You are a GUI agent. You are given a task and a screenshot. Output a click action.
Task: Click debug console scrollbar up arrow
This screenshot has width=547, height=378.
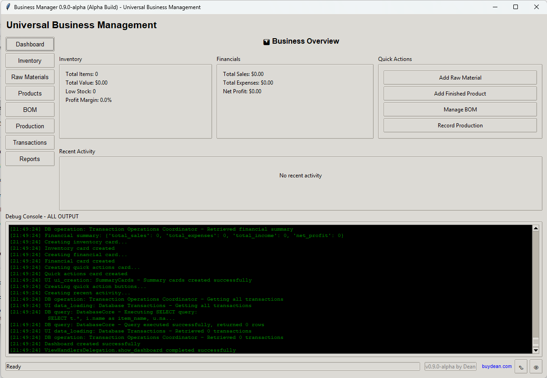tap(536, 228)
